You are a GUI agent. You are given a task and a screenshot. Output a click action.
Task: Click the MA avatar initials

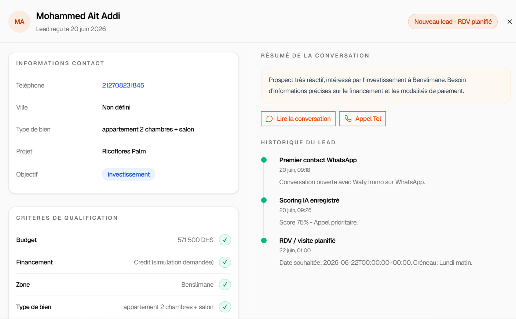point(19,22)
